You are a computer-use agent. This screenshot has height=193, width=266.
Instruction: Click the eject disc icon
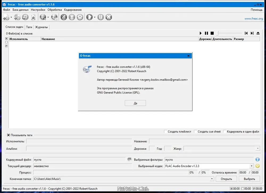[258, 33]
